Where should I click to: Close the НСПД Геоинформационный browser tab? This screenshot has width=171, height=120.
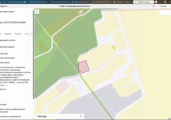pos(152,2)
